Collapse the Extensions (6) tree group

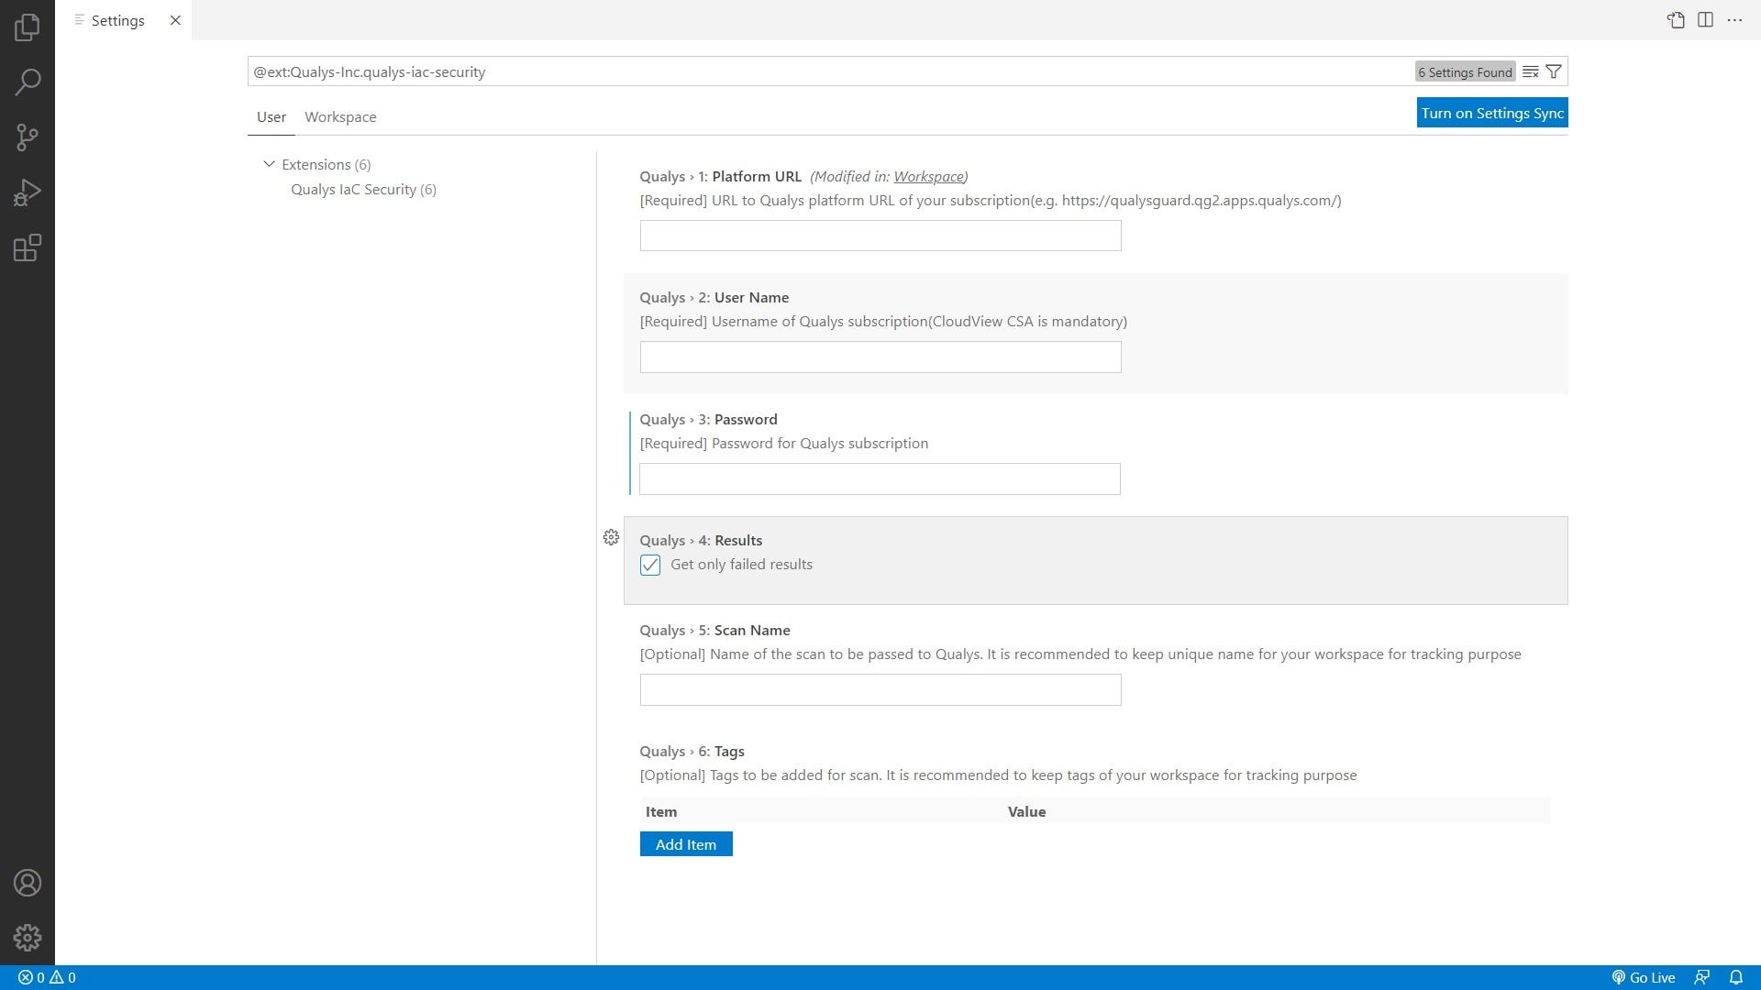(x=269, y=164)
